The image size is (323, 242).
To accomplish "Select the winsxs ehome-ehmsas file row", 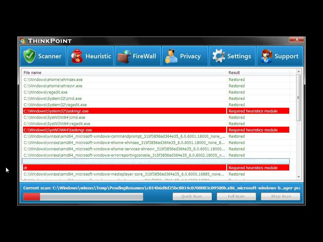I will coord(156,143).
